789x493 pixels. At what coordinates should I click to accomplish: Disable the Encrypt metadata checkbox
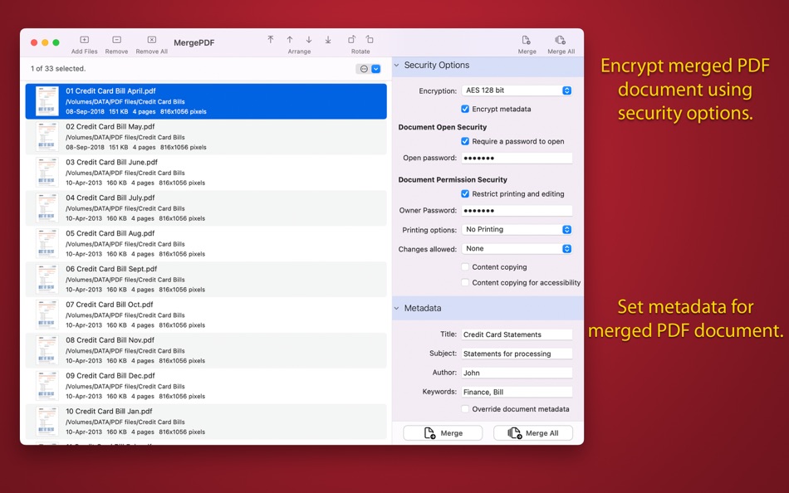465,109
